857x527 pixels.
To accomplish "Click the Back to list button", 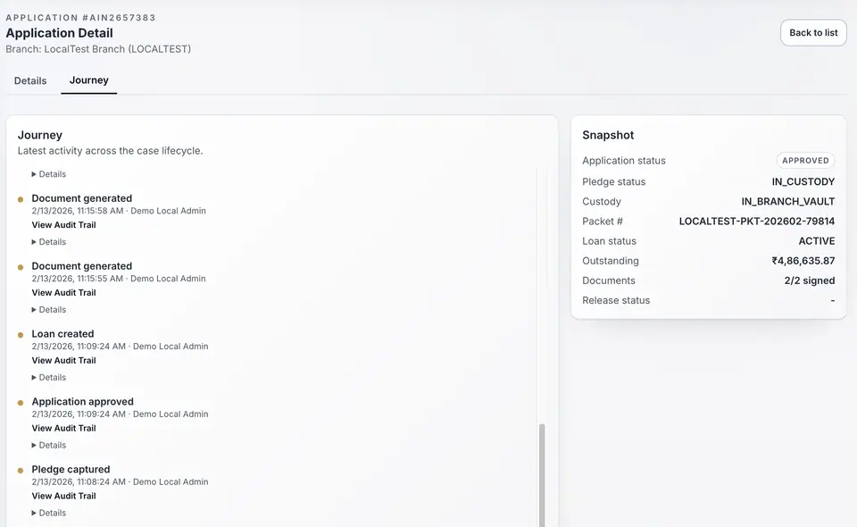I will (813, 32).
